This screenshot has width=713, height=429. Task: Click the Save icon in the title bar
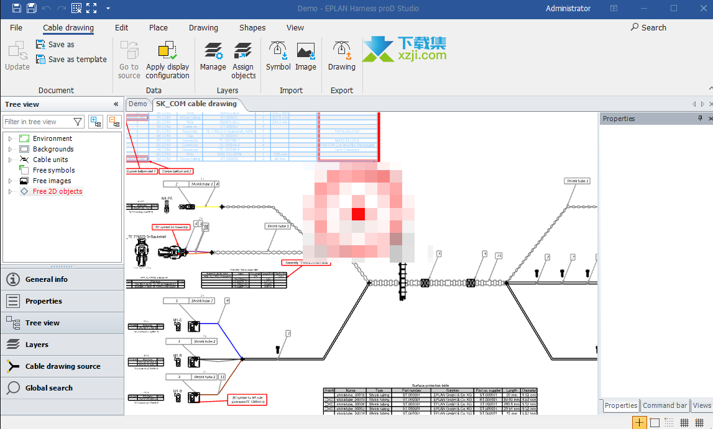(16, 8)
